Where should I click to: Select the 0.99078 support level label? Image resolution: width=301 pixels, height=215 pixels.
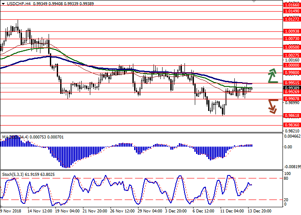point(292,99)
